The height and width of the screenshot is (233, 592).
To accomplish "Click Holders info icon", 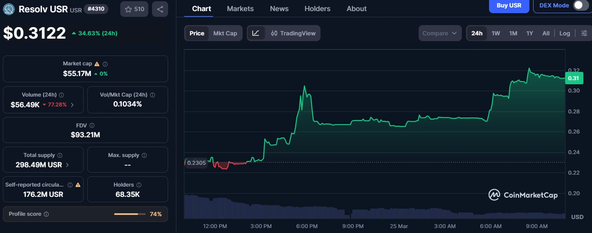I will tap(139, 185).
